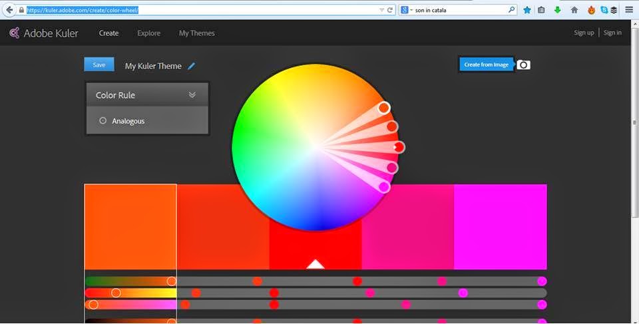
Task: Select the magenta color swatch
Action: click(501, 227)
